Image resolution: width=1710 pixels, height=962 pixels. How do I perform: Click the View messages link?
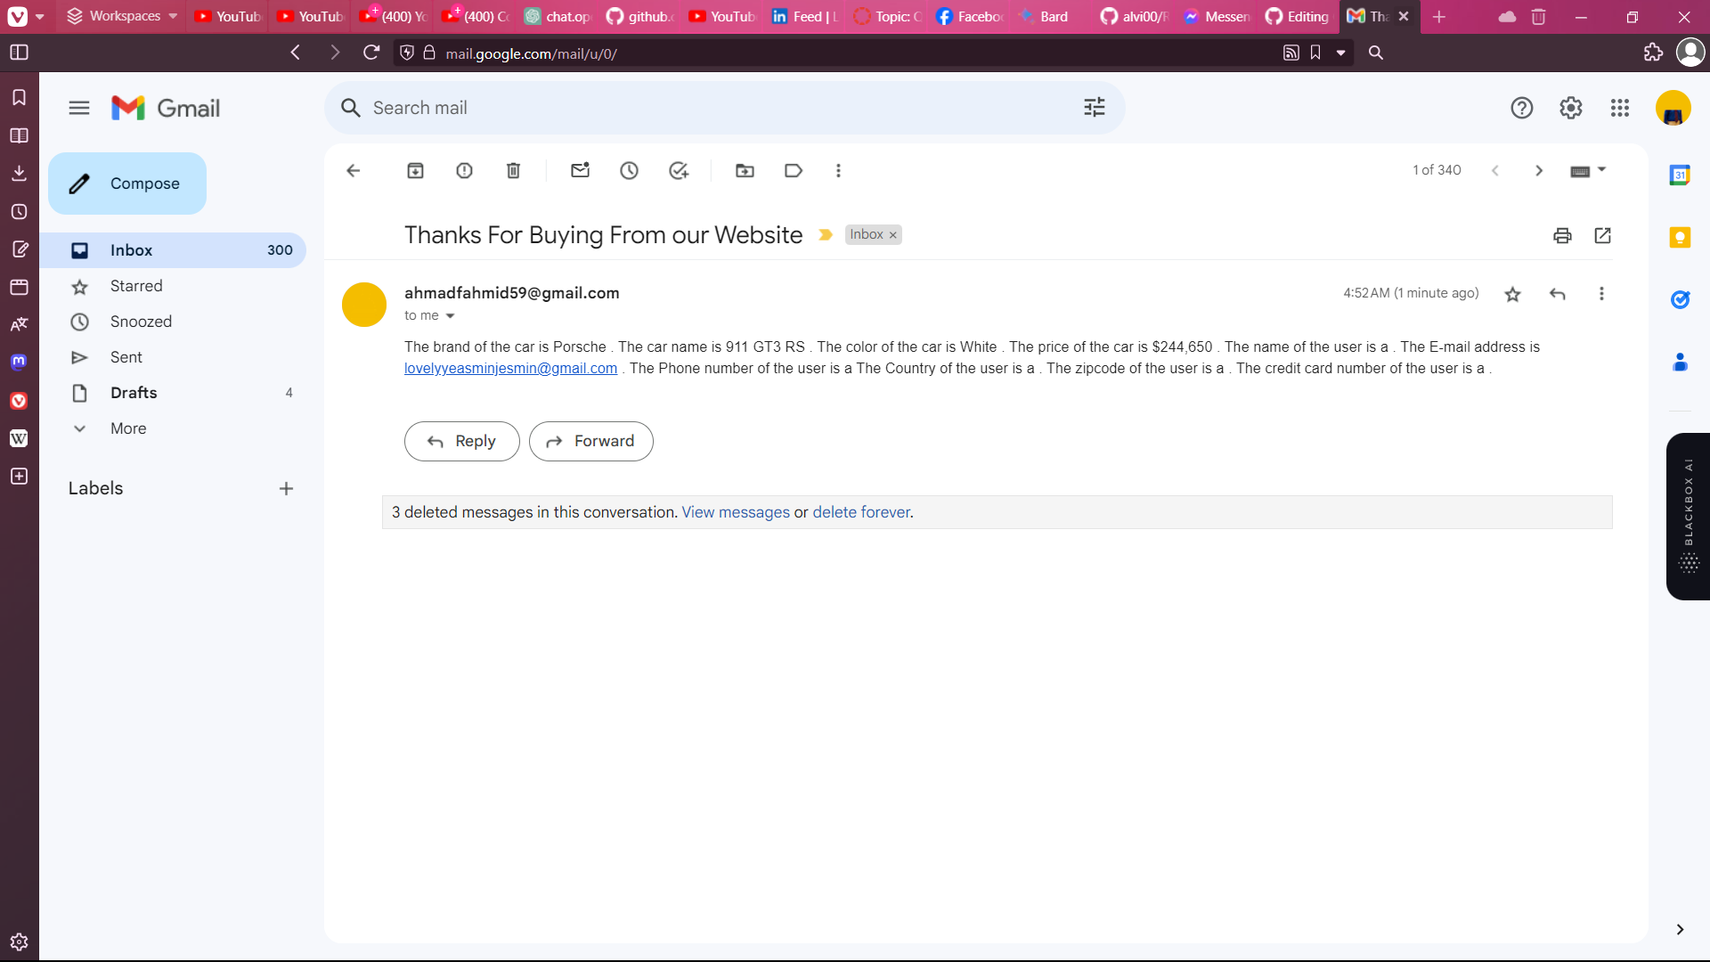tap(735, 512)
